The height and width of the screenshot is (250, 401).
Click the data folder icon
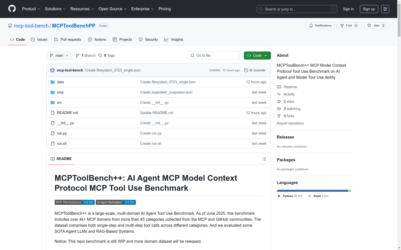click(53, 82)
